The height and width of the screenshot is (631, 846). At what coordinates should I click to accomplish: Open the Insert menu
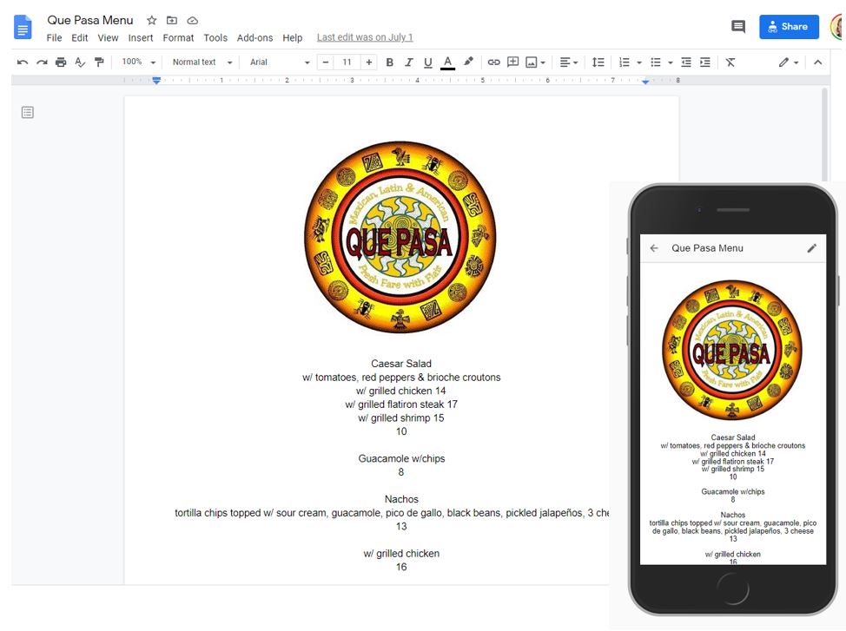pyautogui.click(x=141, y=37)
